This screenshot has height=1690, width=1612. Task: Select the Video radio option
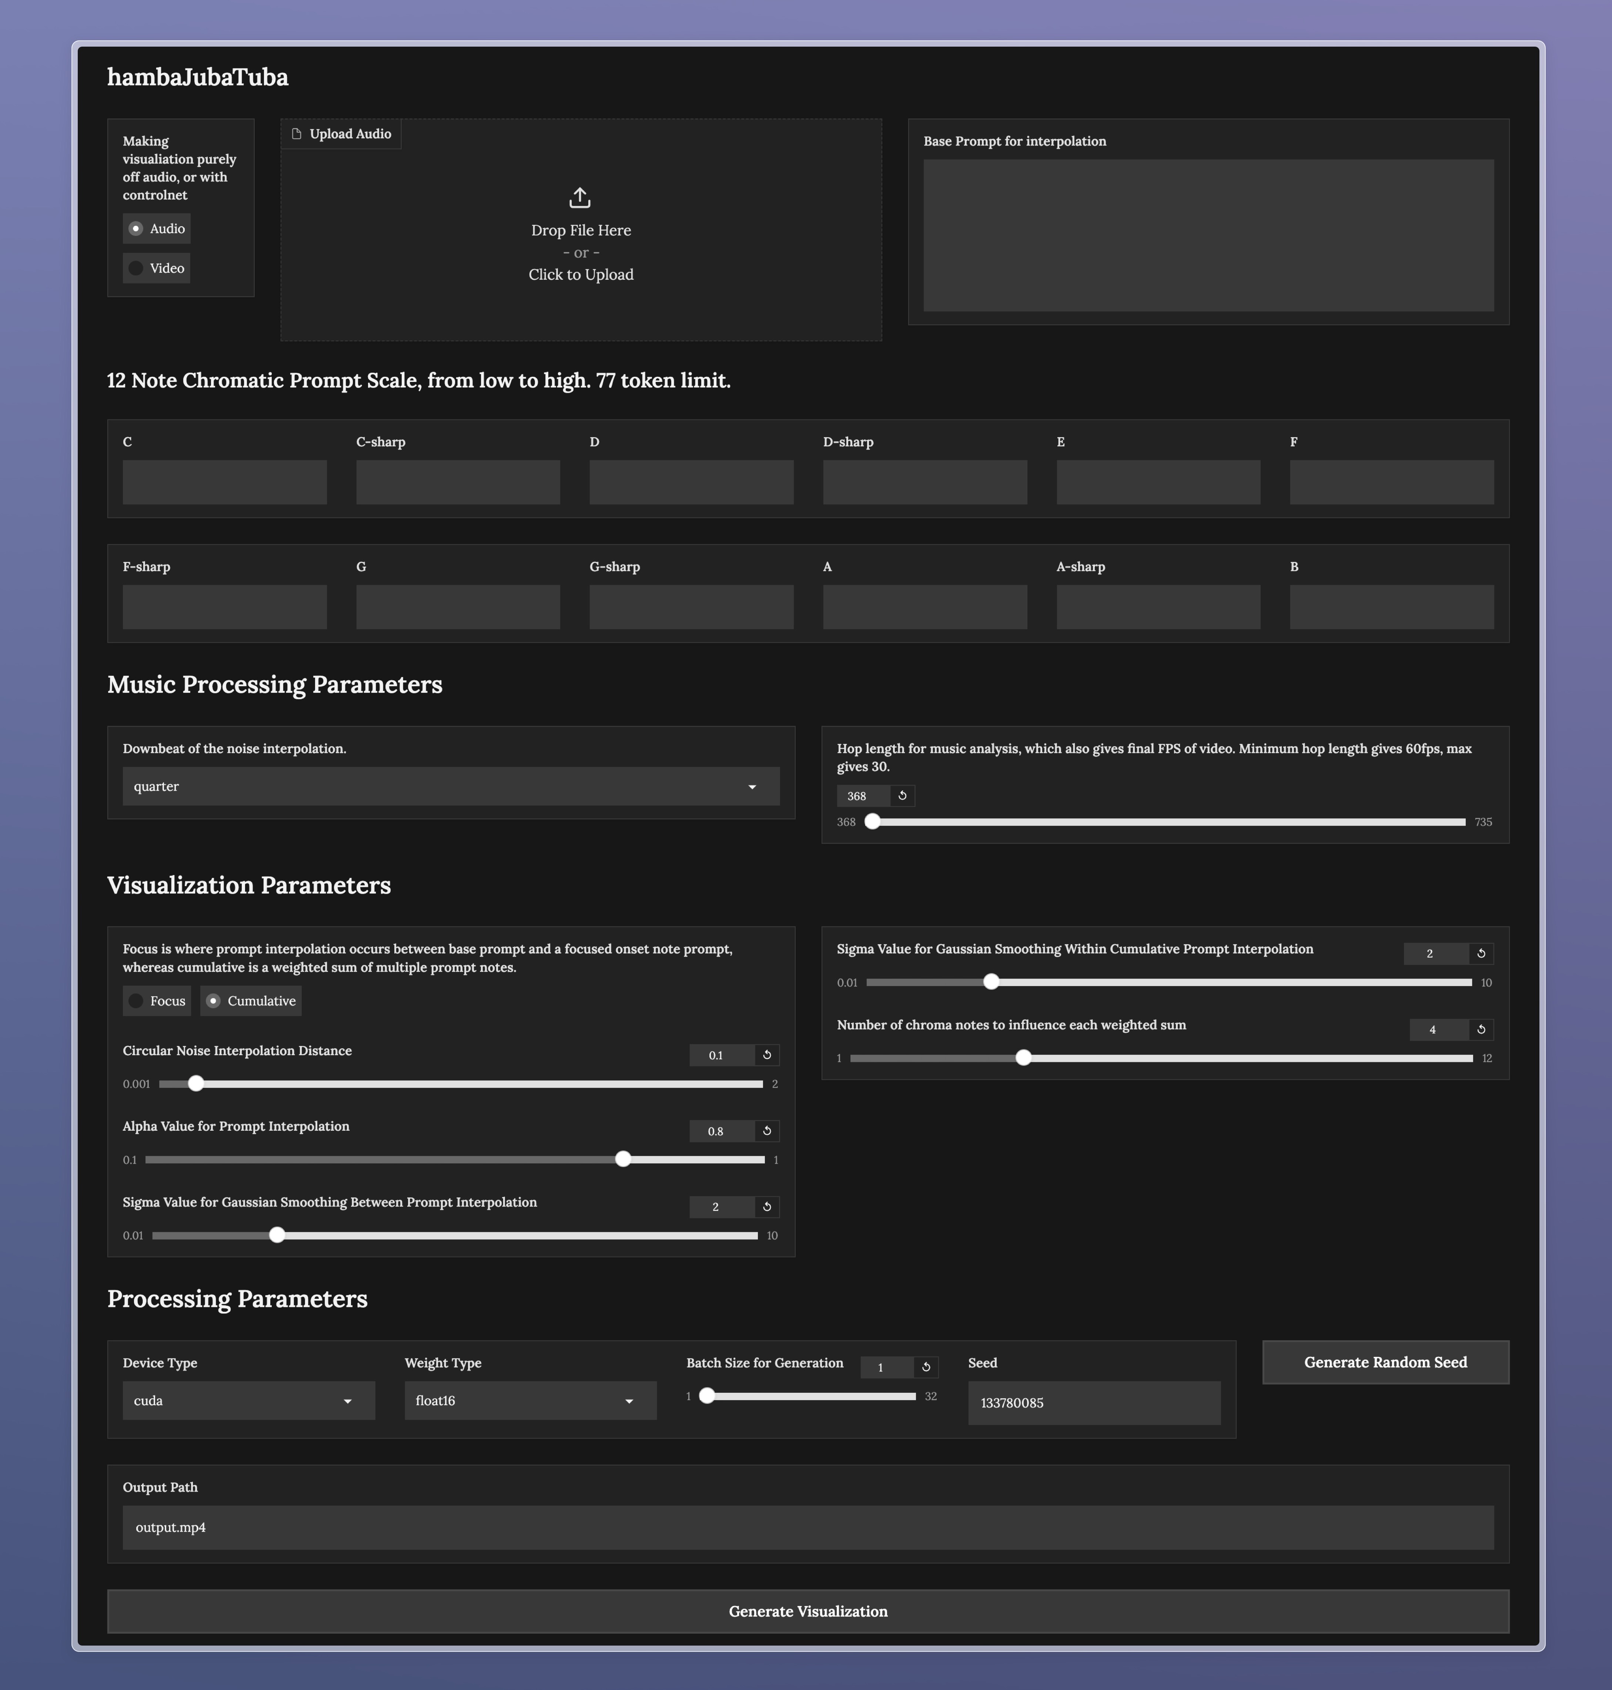156,268
